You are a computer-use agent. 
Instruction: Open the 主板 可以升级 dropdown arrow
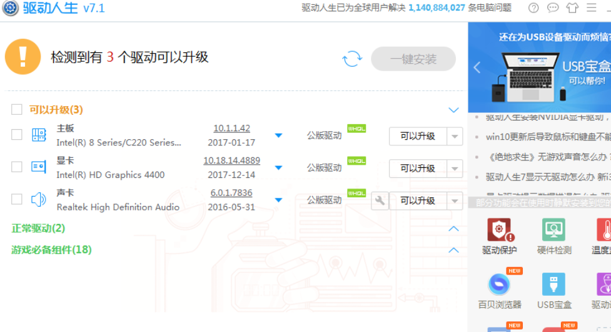tap(455, 136)
